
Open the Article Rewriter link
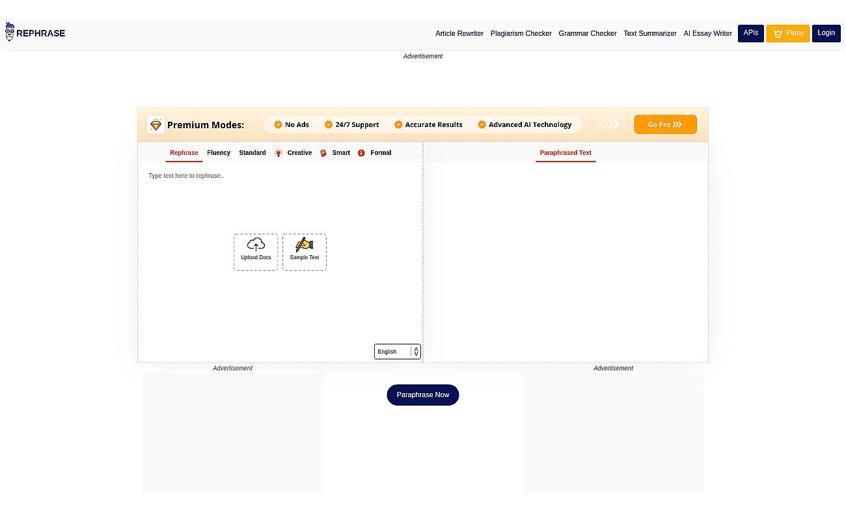(459, 33)
